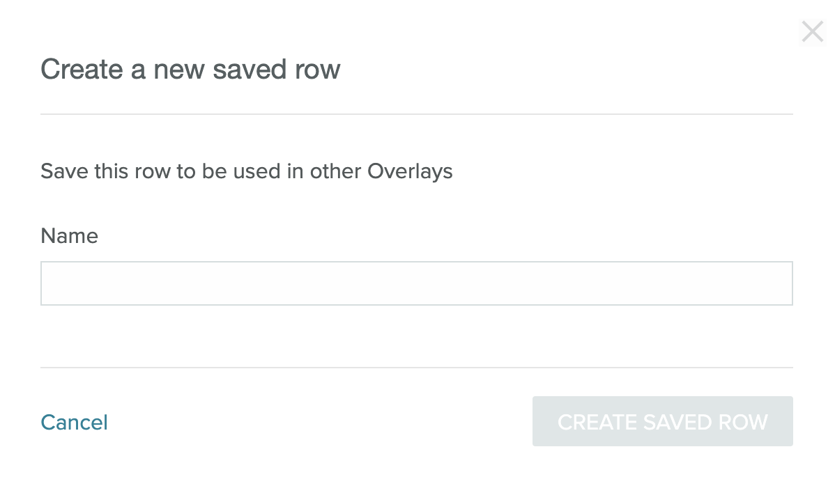Click the greyed-out CREATE SAVED ROW button
The width and height of the screenshot is (835, 479).
[662, 421]
